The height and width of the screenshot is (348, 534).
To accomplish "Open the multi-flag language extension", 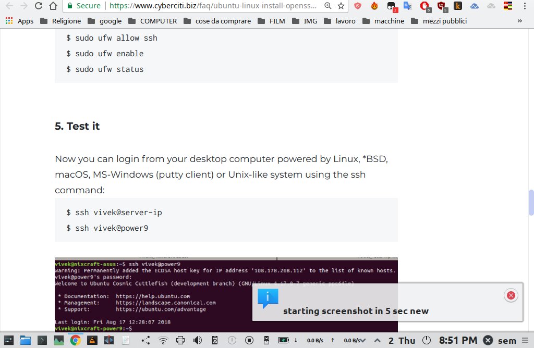I will [x=508, y=6].
